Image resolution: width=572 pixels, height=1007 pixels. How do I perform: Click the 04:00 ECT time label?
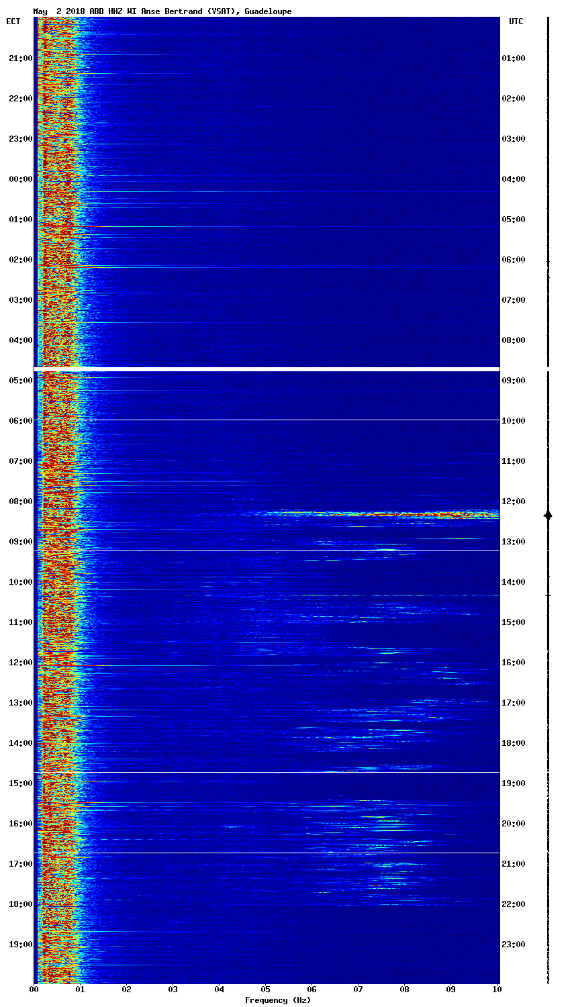click(x=20, y=340)
